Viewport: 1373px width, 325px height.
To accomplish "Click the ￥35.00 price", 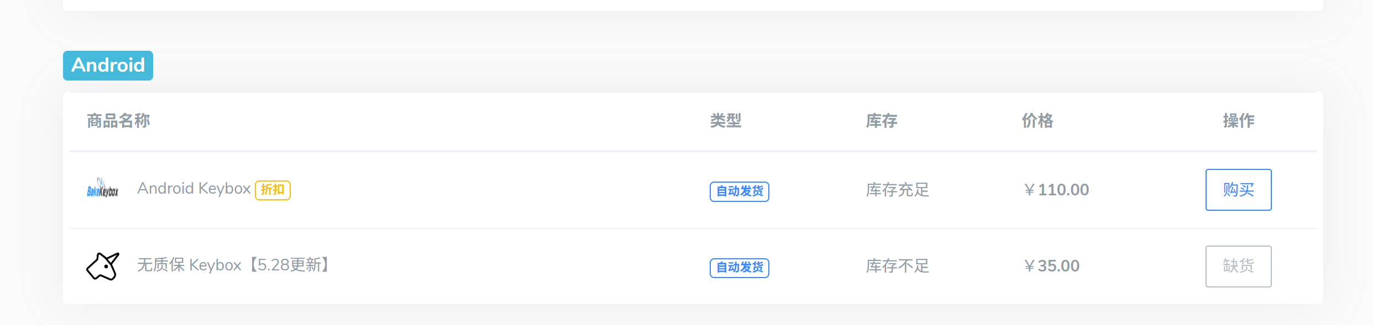I will pyautogui.click(x=1051, y=266).
